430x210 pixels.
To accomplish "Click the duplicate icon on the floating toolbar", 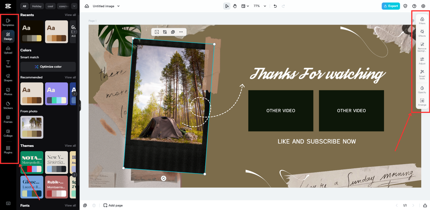I will [x=173, y=32].
